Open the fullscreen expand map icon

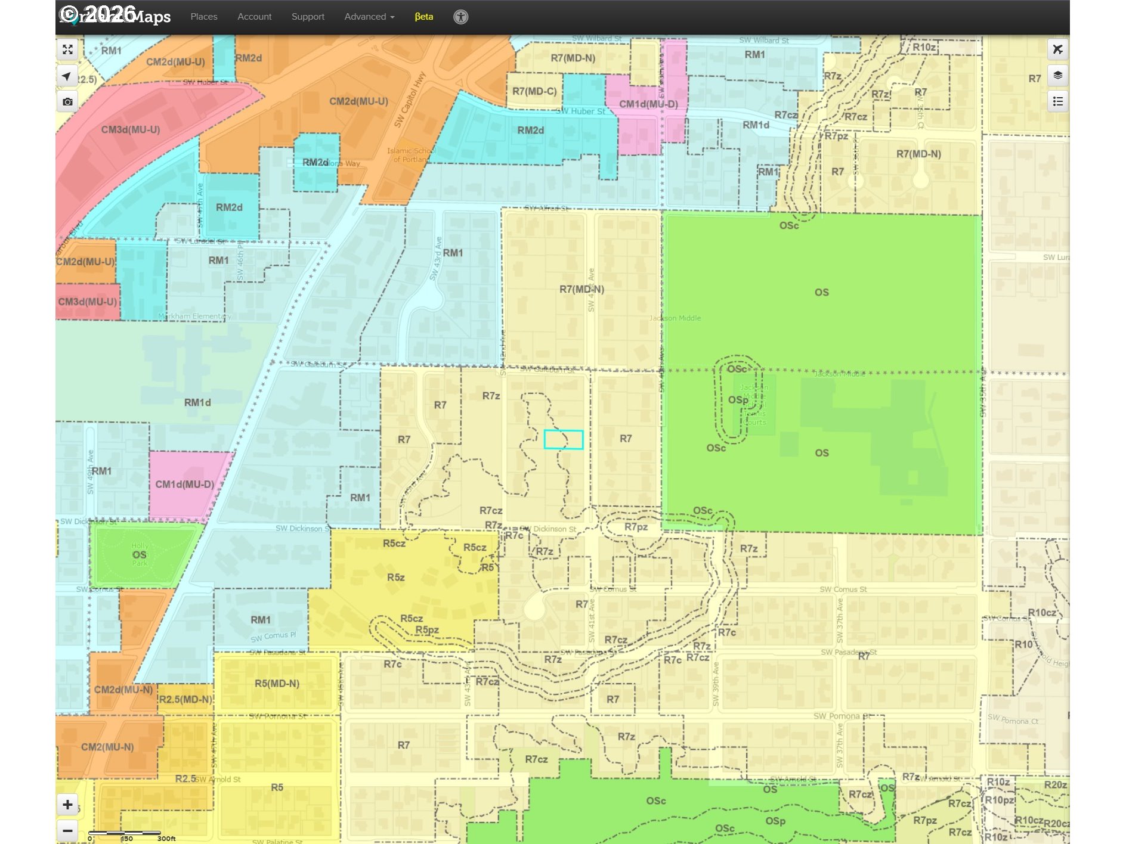pyautogui.click(x=67, y=49)
